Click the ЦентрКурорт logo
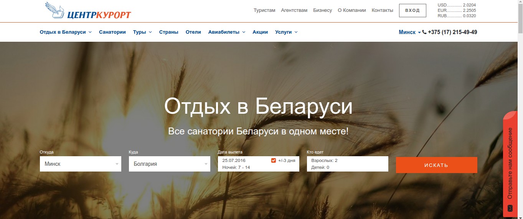The width and height of the screenshot is (523, 219). point(88,11)
